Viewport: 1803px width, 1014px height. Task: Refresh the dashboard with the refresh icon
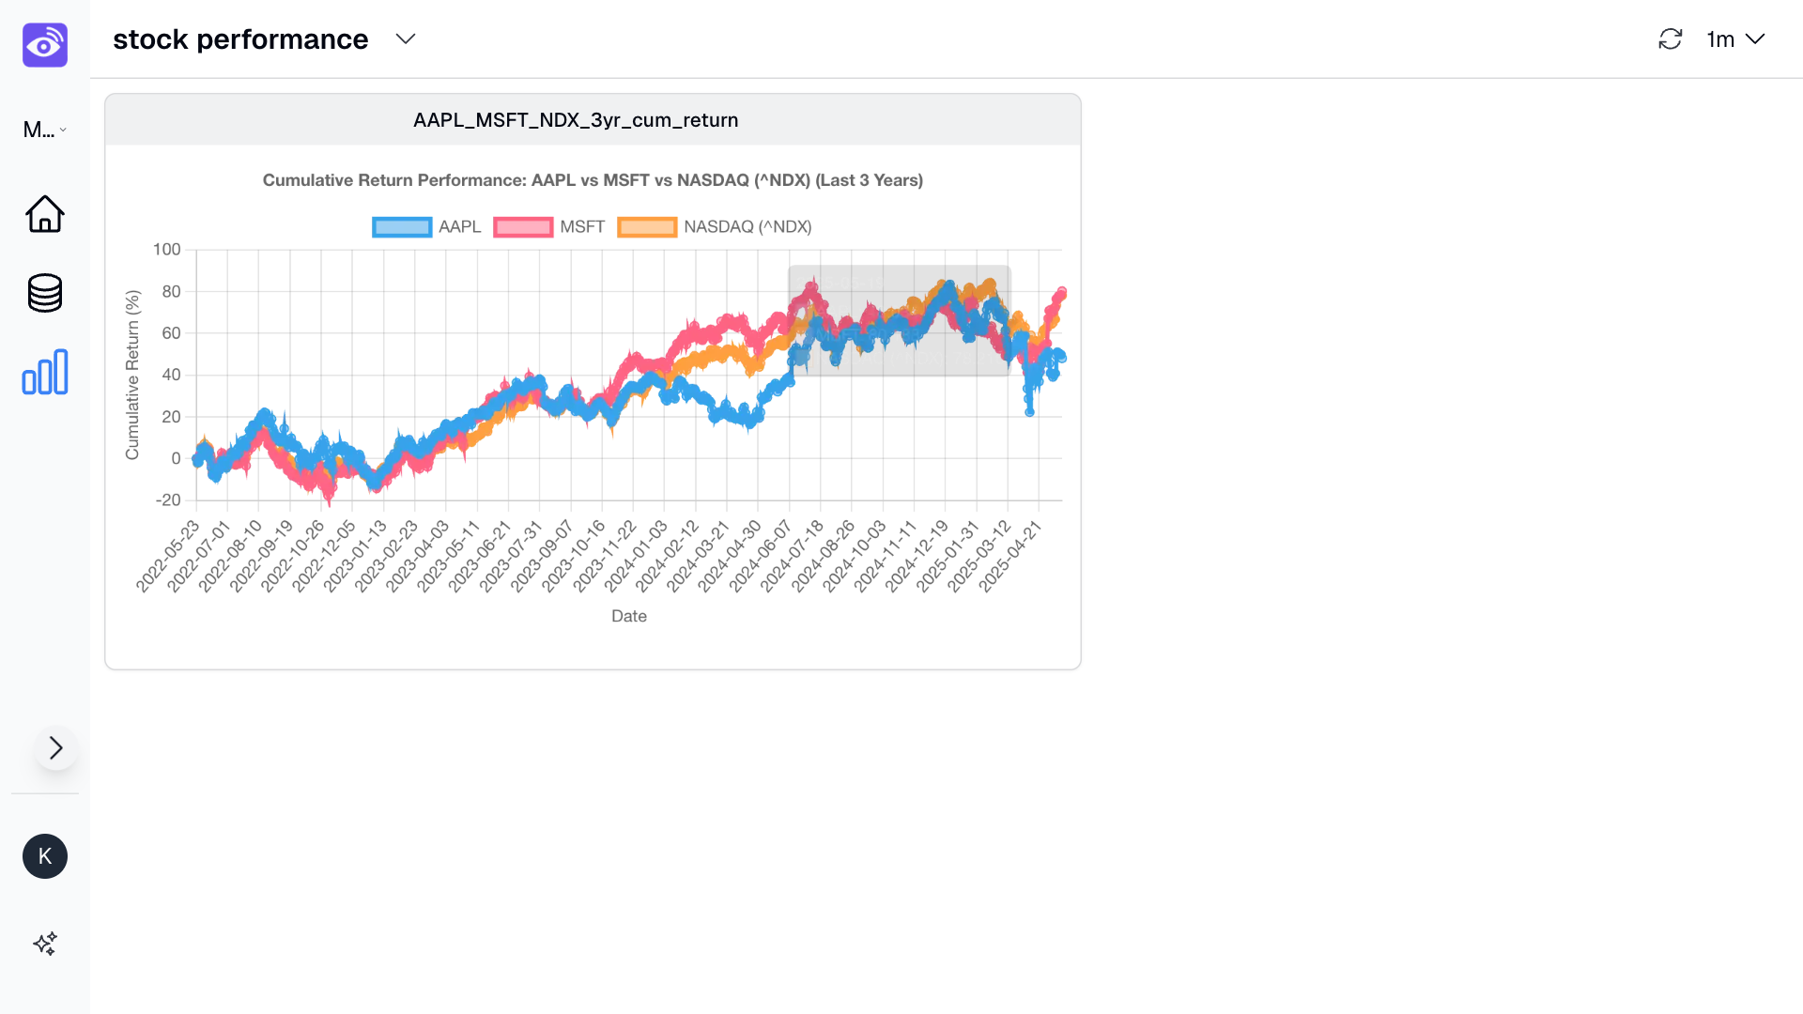[1671, 39]
